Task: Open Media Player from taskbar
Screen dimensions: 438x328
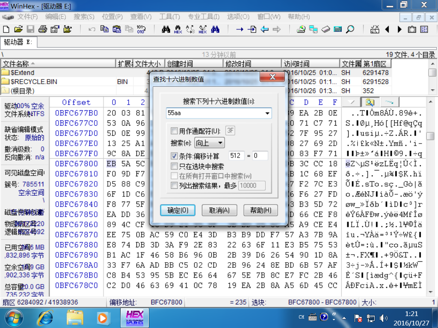Action: [103, 318]
